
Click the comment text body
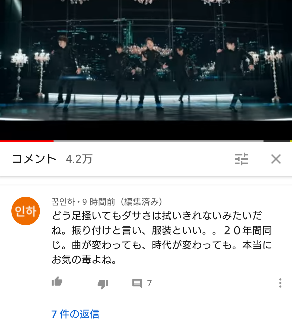pyautogui.click(x=162, y=238)
